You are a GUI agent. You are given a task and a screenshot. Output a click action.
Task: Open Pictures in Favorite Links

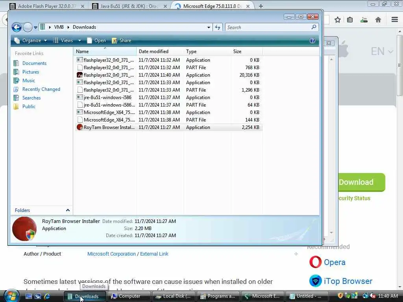coord(31,72)
